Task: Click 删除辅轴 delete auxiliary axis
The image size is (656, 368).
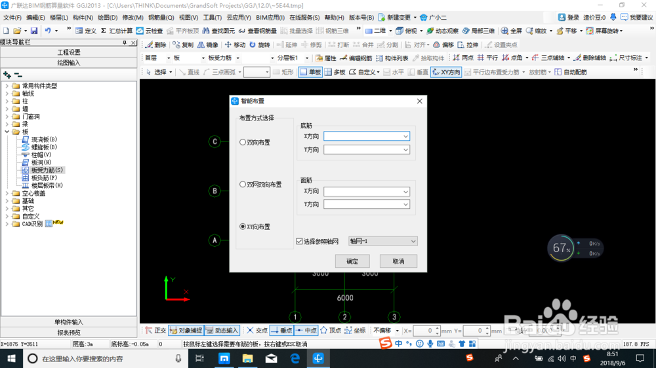Action: click(x=590, y=58)
